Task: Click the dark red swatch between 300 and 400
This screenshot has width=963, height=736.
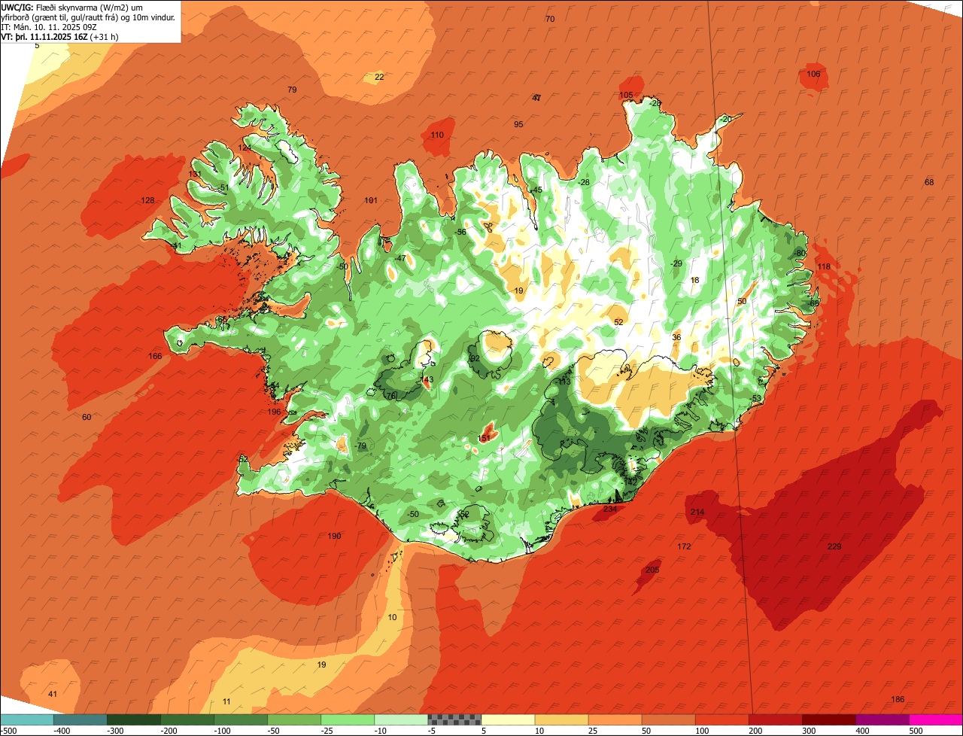Action: (x=829, y=719)
